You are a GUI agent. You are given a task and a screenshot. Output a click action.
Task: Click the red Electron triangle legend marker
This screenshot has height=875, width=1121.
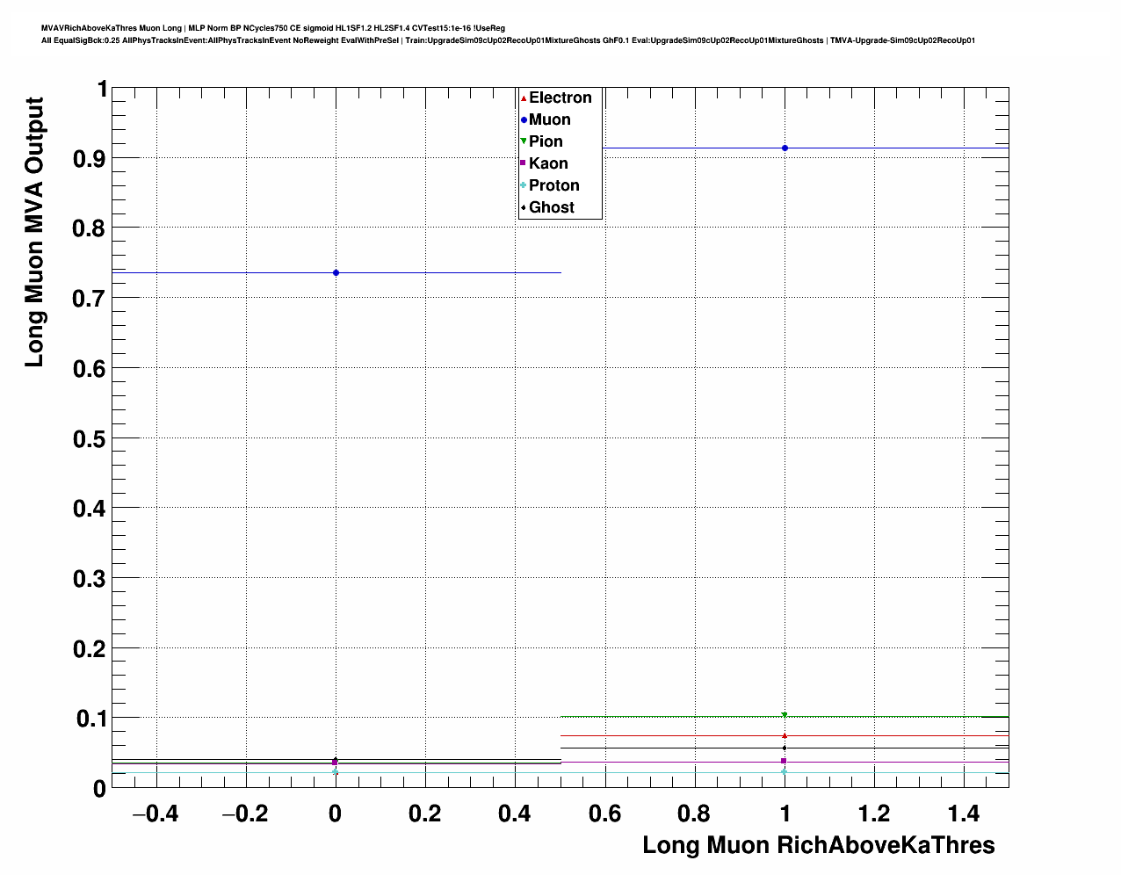click(x=524, y=98)
